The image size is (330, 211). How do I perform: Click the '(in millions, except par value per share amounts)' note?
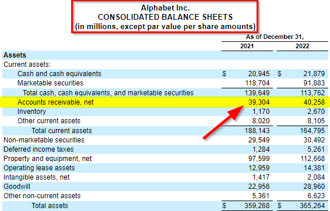pyautogui.click(x=165, y=27)
